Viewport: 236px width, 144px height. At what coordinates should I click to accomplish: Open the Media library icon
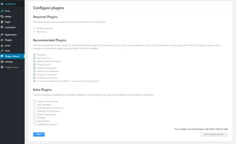point(2,17)
